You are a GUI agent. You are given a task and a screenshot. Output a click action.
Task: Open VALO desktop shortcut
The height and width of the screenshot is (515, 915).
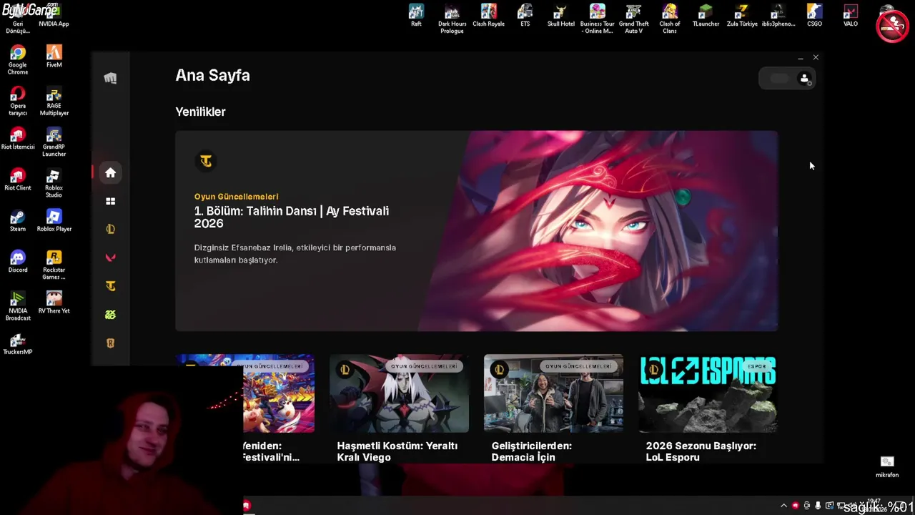click(850, 15)
